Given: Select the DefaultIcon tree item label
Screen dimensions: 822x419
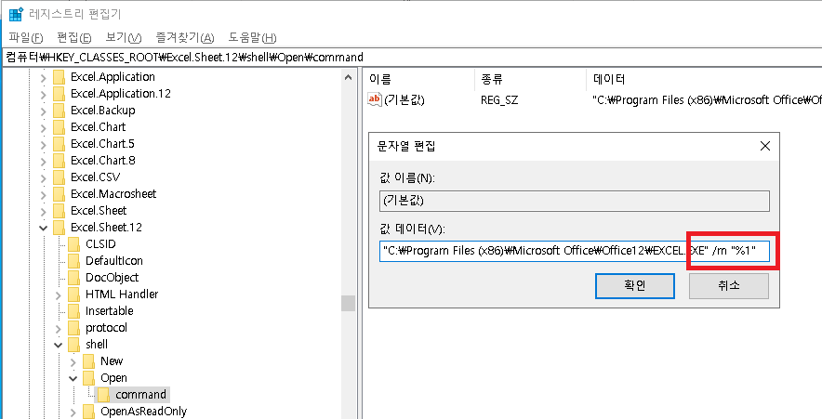Looking at the screenshot, I should (113, 261).
